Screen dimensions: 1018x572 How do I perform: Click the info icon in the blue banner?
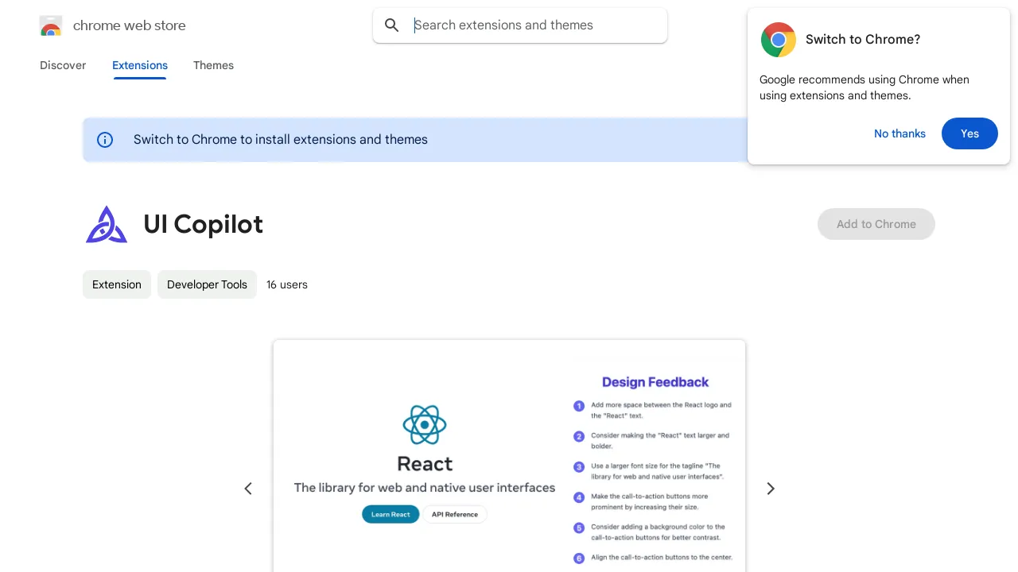[104, 140]
